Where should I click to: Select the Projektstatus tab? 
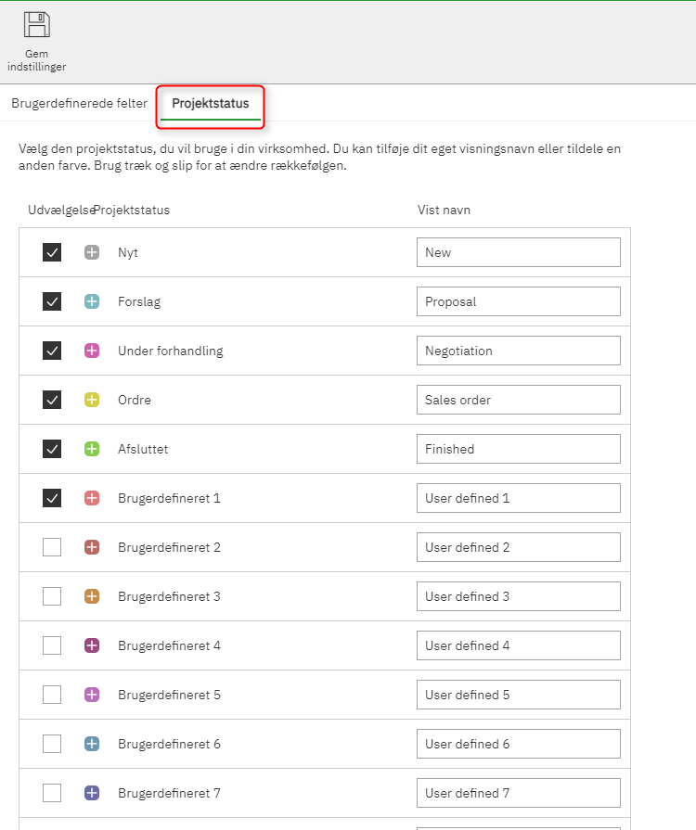point(211,104)
